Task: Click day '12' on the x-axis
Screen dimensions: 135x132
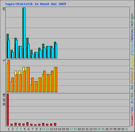Action: (51, 129)
